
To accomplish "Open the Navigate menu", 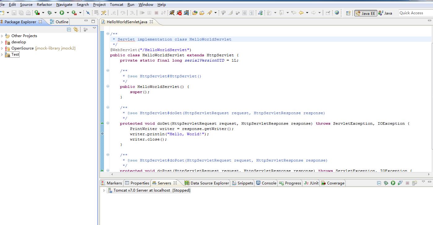I will click(64, 4).
